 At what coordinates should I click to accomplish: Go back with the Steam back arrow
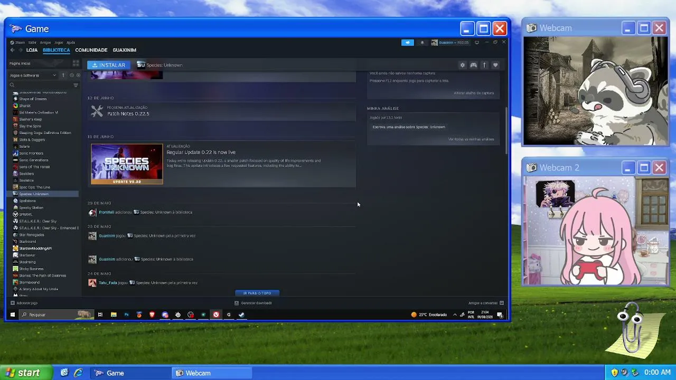pos(12,50)
